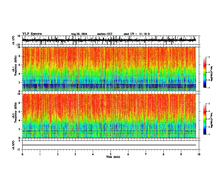224x173 pixels.
Task: Click the "-3" label on the ch.1 color scale
Action: pyautogui.click(x=209, y=57)
